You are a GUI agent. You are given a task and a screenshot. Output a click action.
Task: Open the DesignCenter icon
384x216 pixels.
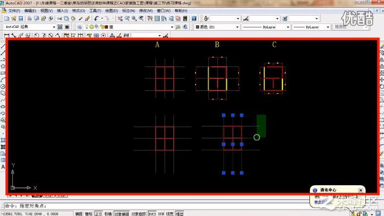click(157, 19)
